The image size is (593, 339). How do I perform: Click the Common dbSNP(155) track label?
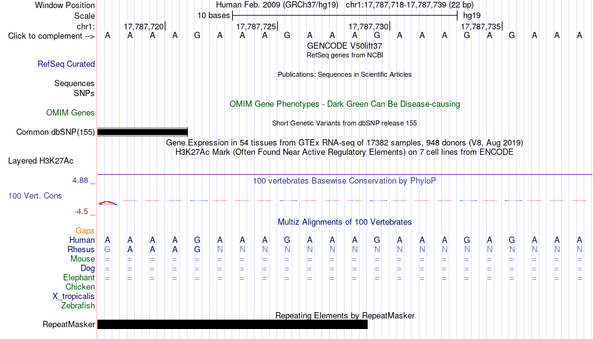pos(56,132)
